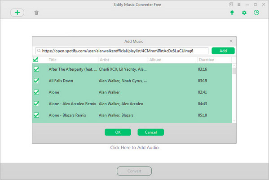
Task: Select the 'Alone - Alex Arcoleo Remix' title
Action: point(72,104)
